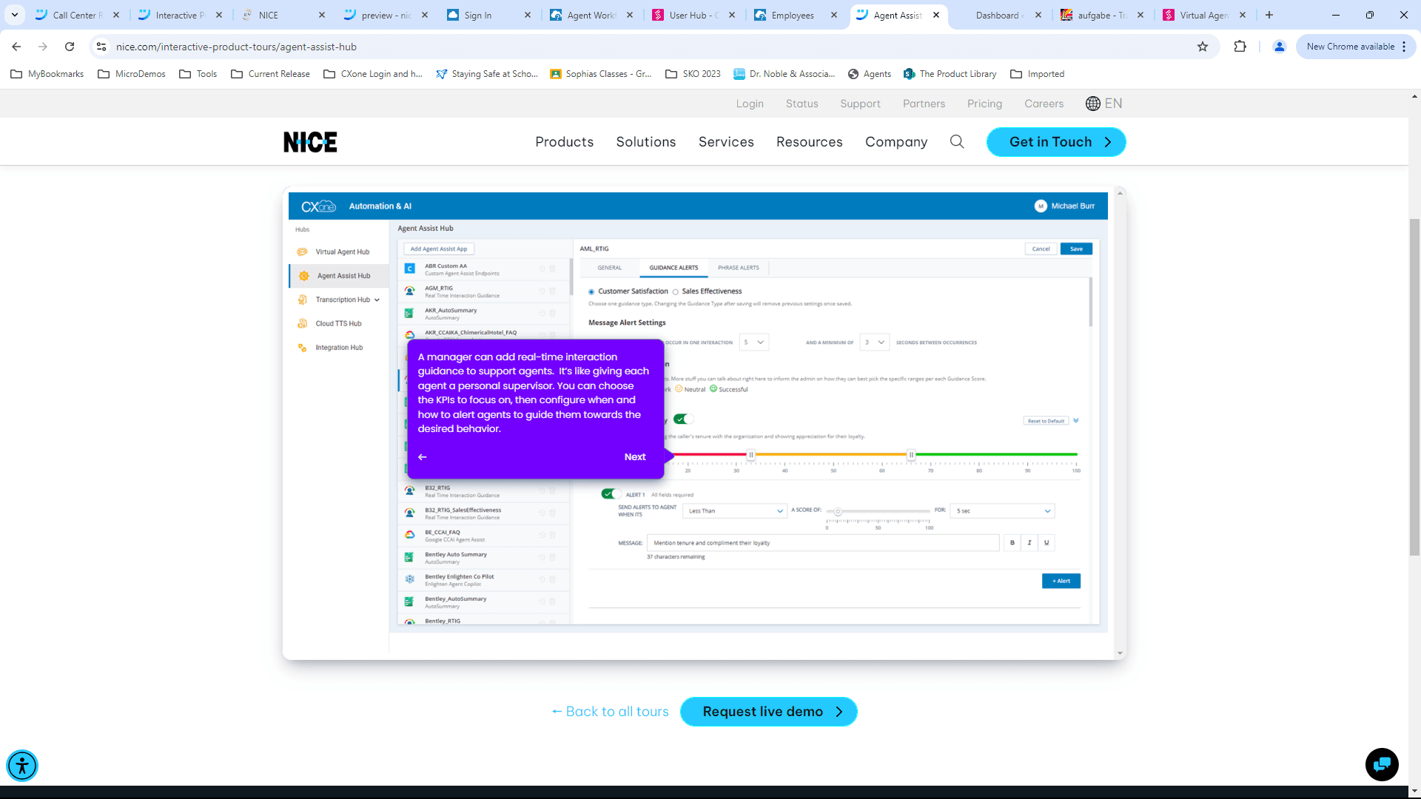Open the Less Than condition dropdown
This screenshot has height=799, width=1421.
point(735,511)
